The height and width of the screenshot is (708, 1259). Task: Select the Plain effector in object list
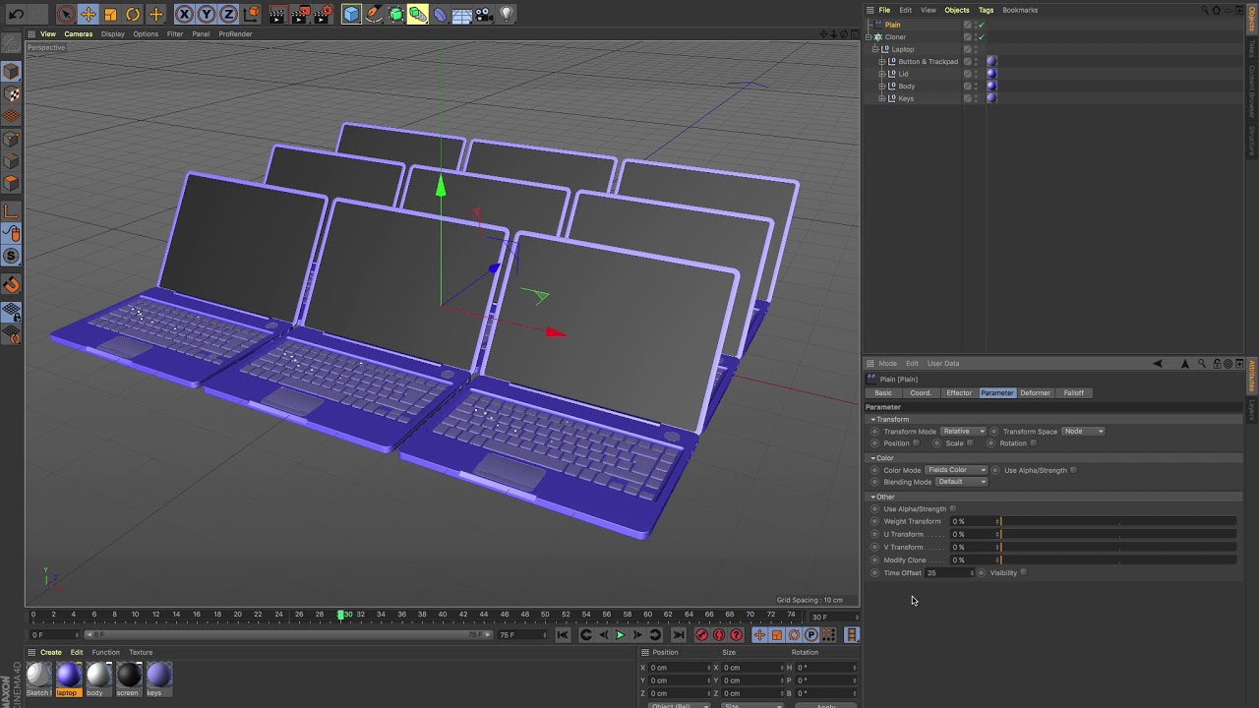tap(892, 25)
